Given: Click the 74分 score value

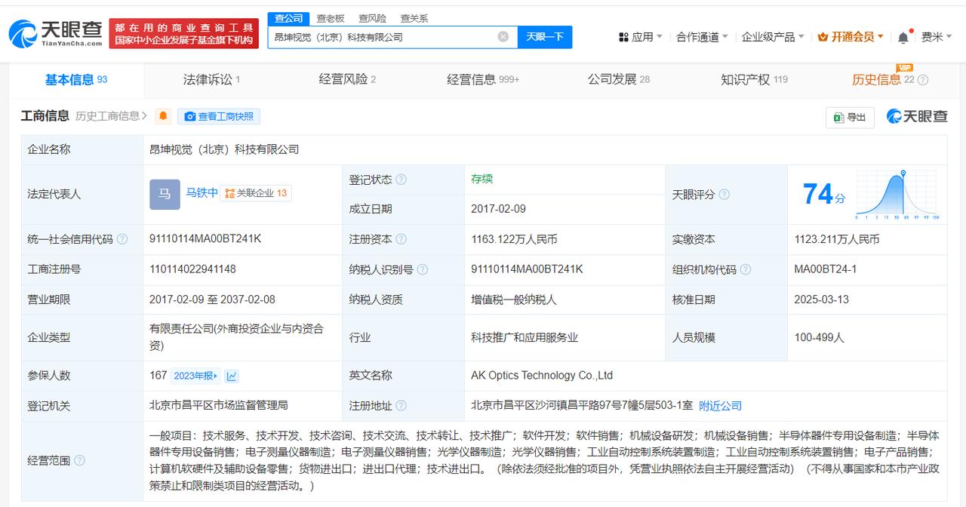Looking at the screenshot, I should tap(823, 195).
